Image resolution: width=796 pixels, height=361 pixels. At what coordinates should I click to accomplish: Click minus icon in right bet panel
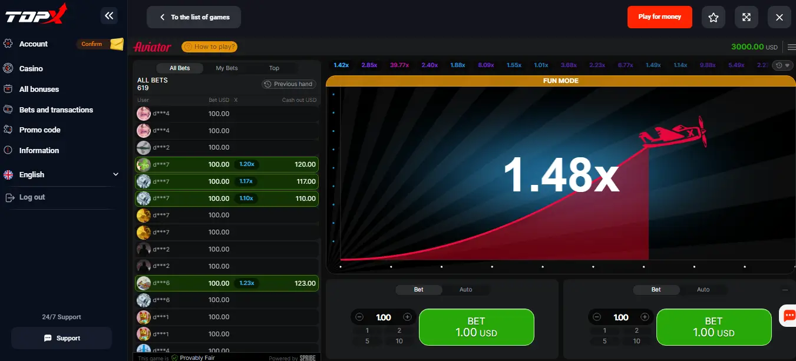coord(597,317)
